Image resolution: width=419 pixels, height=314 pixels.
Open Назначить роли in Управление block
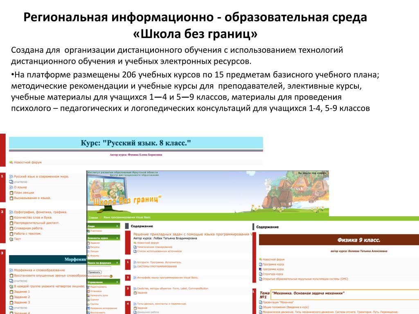tap(99, 295)
